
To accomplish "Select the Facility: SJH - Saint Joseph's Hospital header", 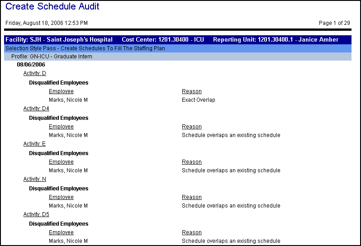I will tap(59, 40).
